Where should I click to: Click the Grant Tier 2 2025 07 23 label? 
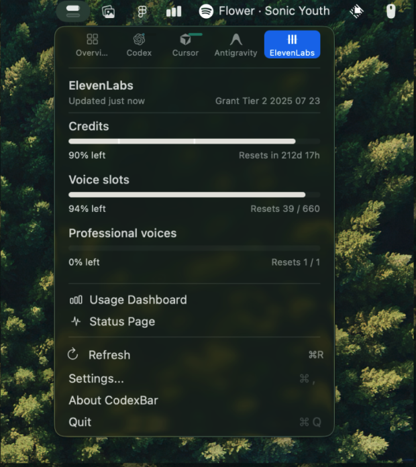tap(268, 101)
